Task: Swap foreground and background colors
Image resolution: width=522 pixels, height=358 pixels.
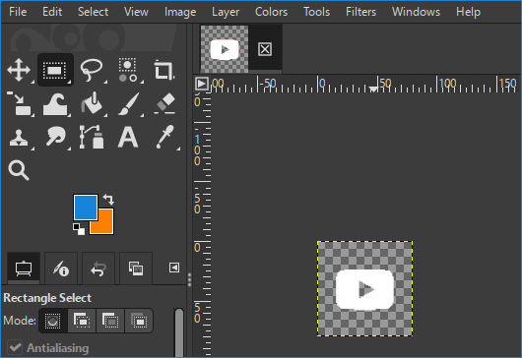Action: (x=108, y=199)
